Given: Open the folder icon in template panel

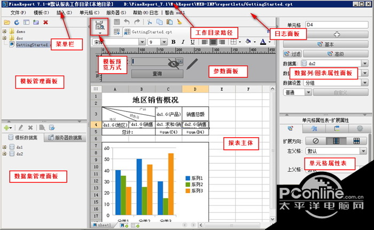Looking at the screenshot, I should [x=7, y=22].
